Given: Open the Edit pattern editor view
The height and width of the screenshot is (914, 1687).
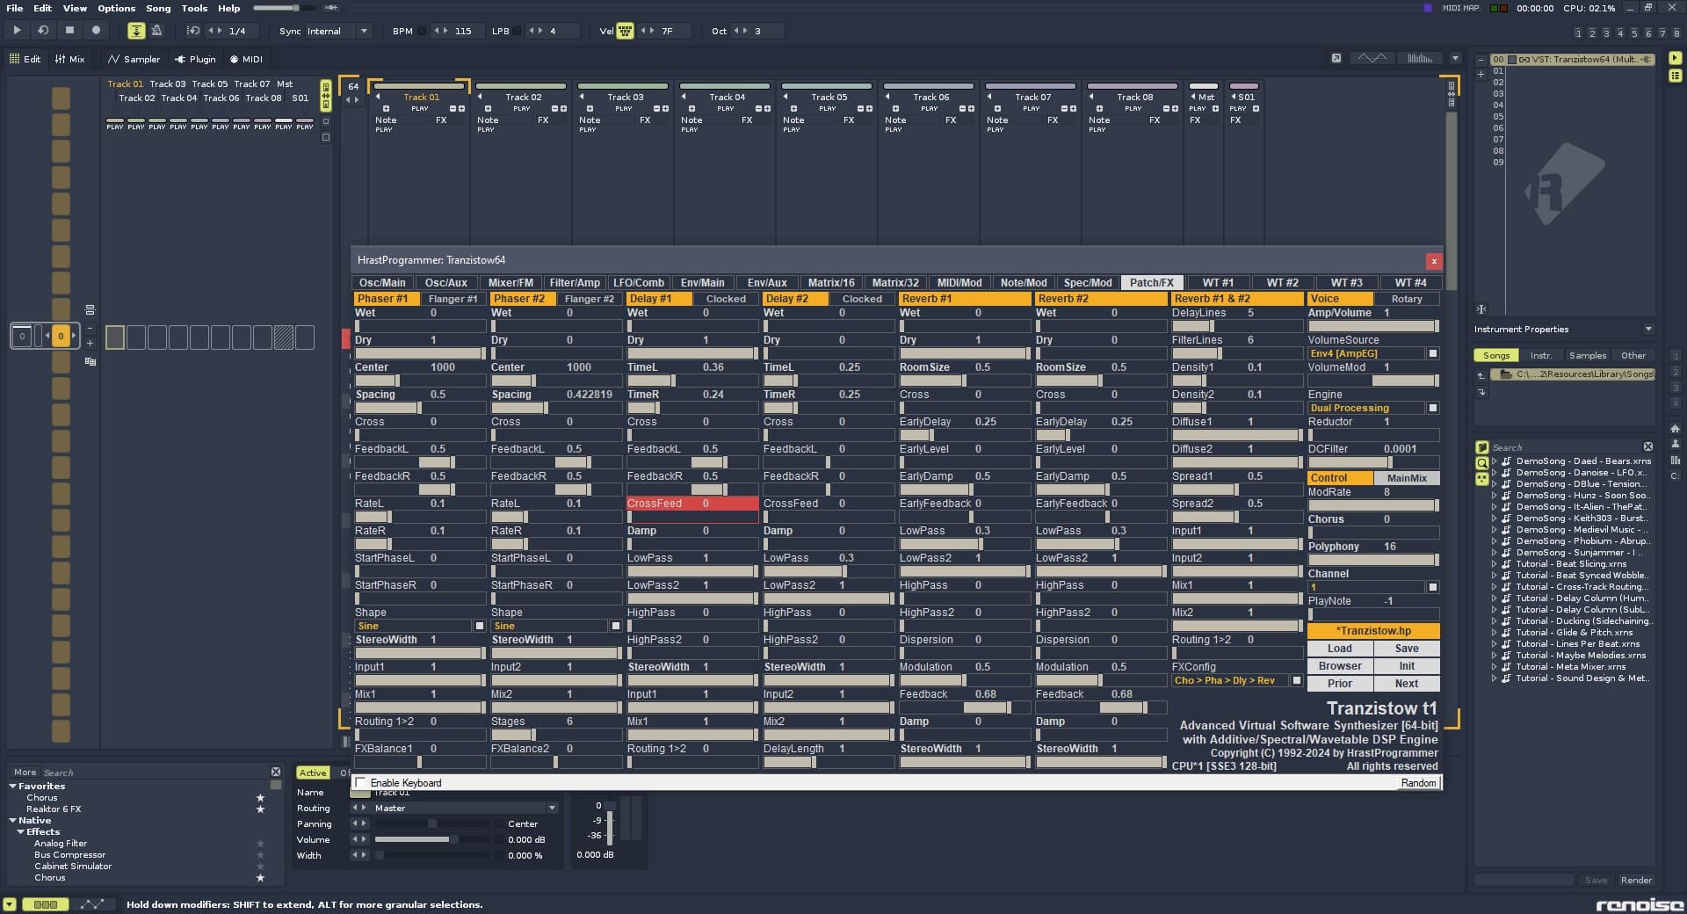Looking at the screenshot, I should tap(25, 59).
